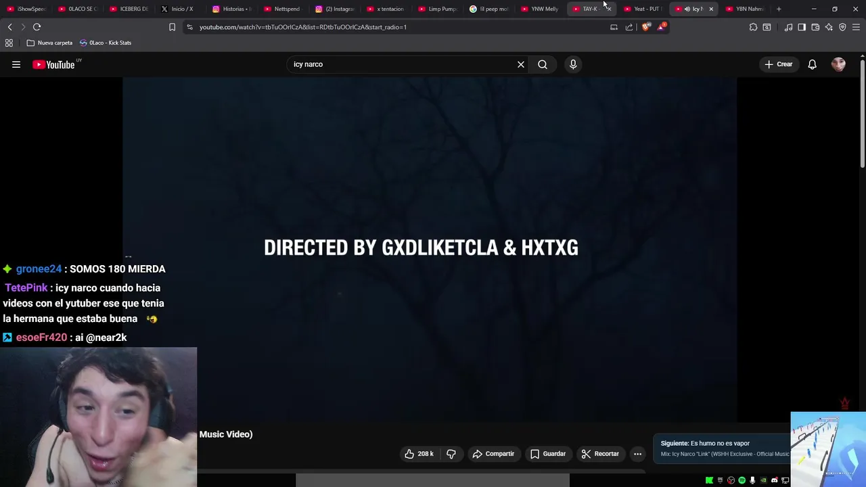The height and width of the screenshot is (487, 866).
Task: Bookmark this page in the address bar
Action: pyautogui.click(x=172, y=27)
